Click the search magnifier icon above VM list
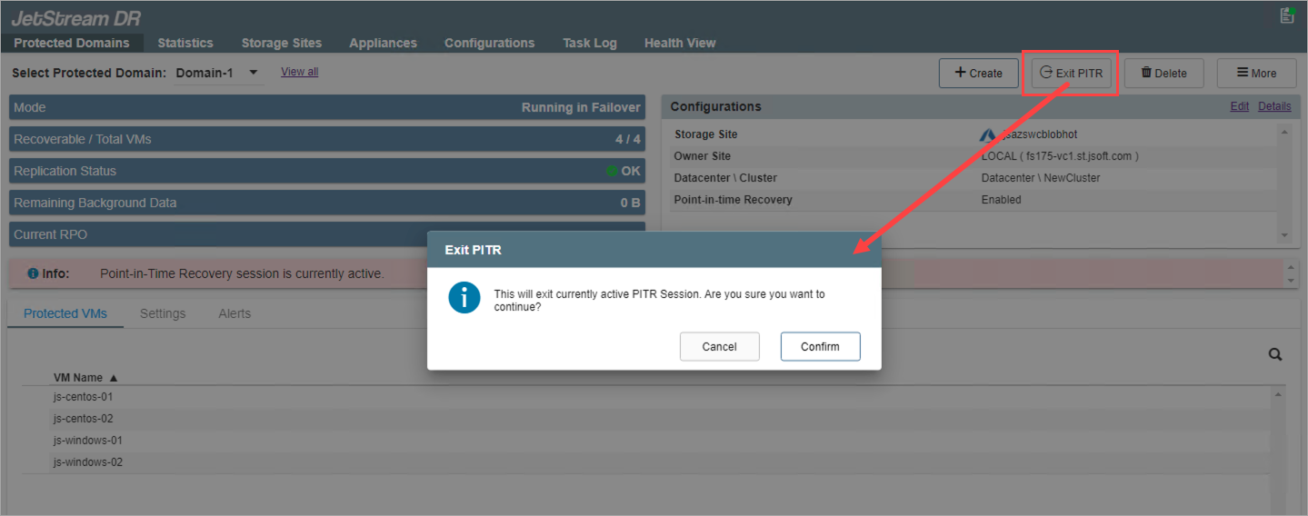The image size is (1308, 516). click(x=1275, y=355)
